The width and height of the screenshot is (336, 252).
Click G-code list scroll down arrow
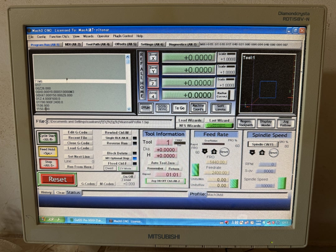click(128, 109)
